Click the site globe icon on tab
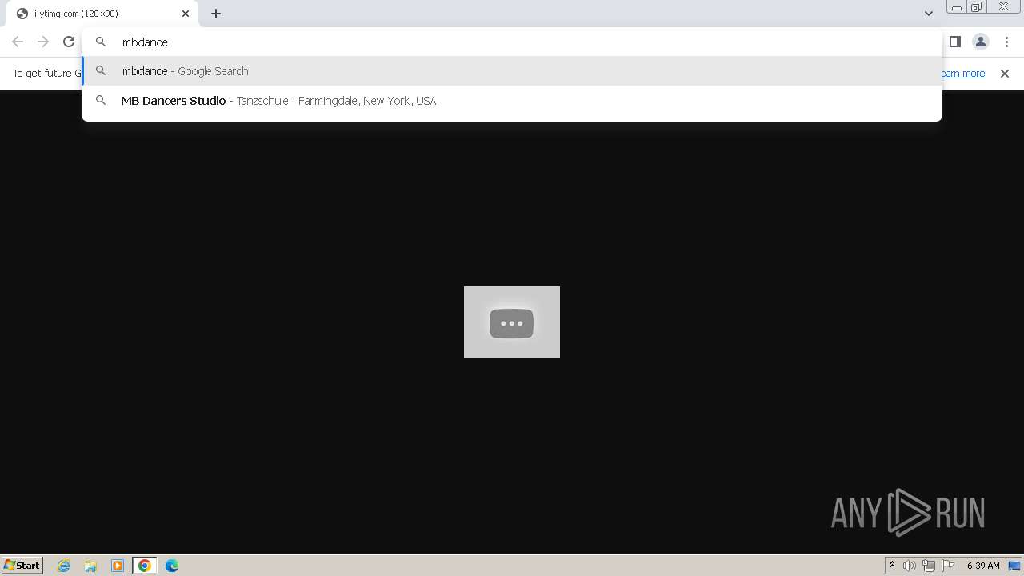The height and width of the screenshot is (576, 1024). pyautogui.click(x=22, y=14)
